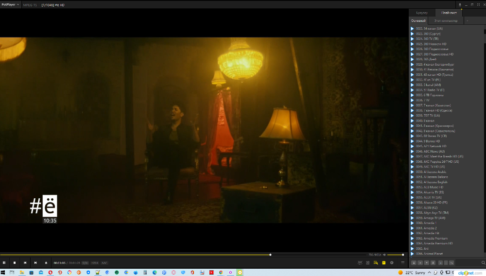Click the playlist search magnifier
The width and height of the screenshot is (486, 276).
click(x=483, y=263)
